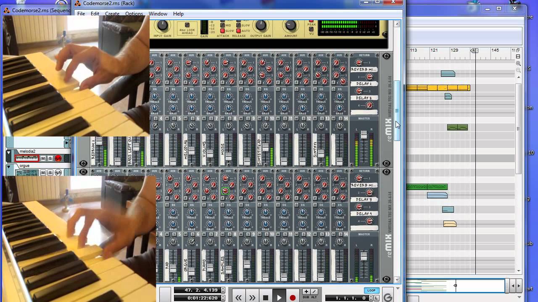Viewport: 538px width, 302px height.
Task: Click the R right locator marker on ruler
Action: [474, 50]
